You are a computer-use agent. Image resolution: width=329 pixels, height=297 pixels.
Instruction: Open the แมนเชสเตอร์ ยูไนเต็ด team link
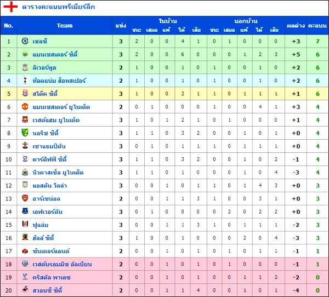61,107
